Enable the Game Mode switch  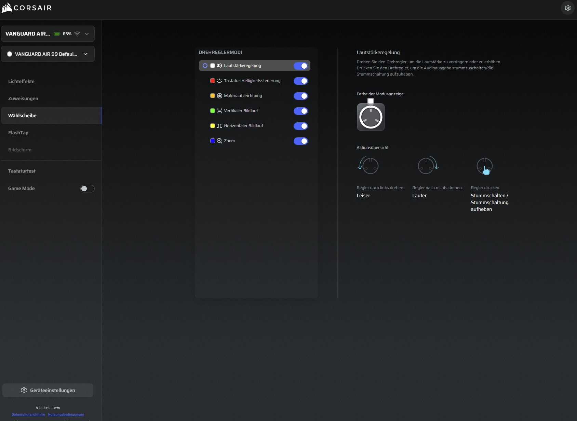(87, 189)
